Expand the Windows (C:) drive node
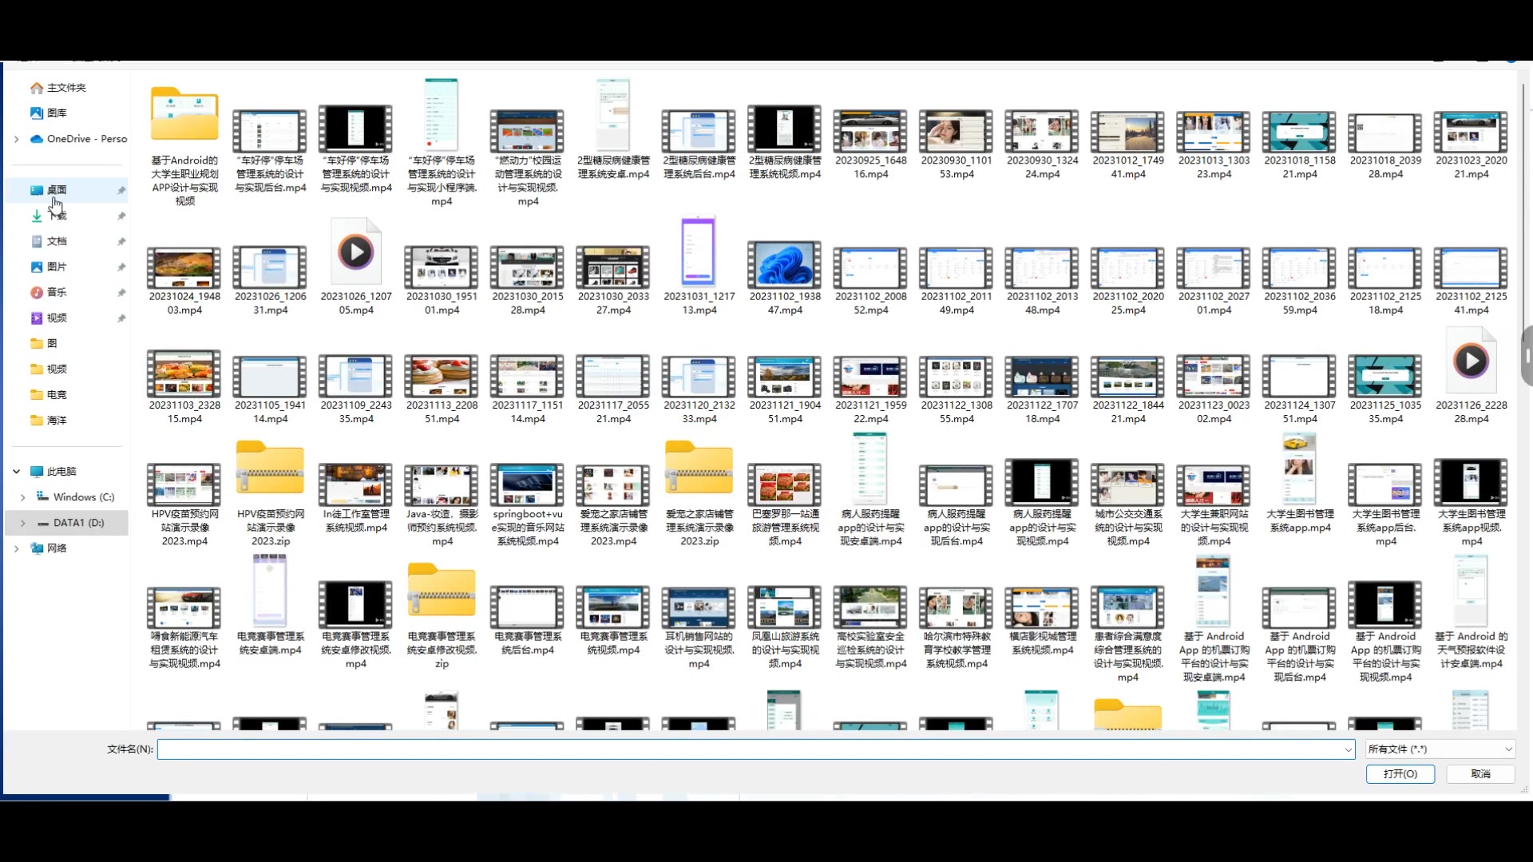1533x862 pixels. pyautogui.click(x=23, y=497)
